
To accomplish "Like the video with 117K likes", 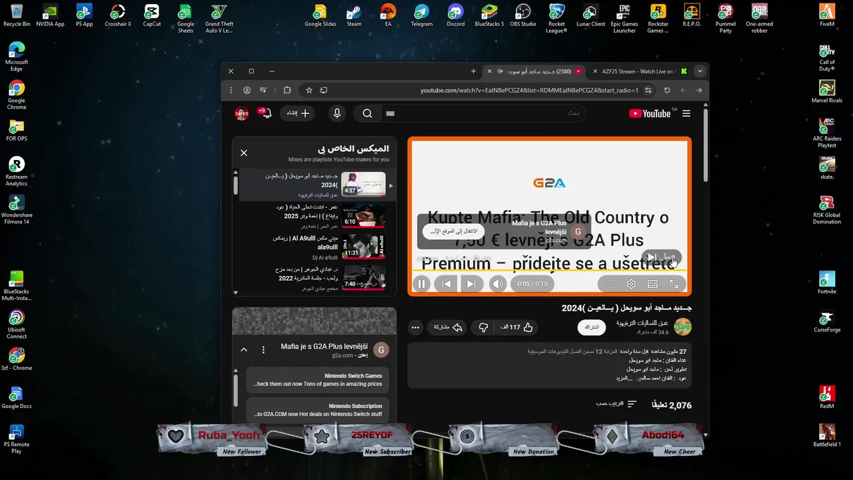I will [517, 327].
